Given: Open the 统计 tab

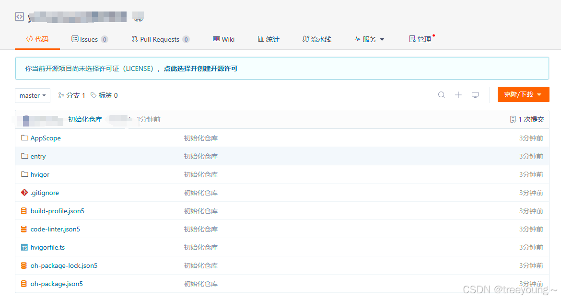Looking at the screenshot, I should point(269,39).
